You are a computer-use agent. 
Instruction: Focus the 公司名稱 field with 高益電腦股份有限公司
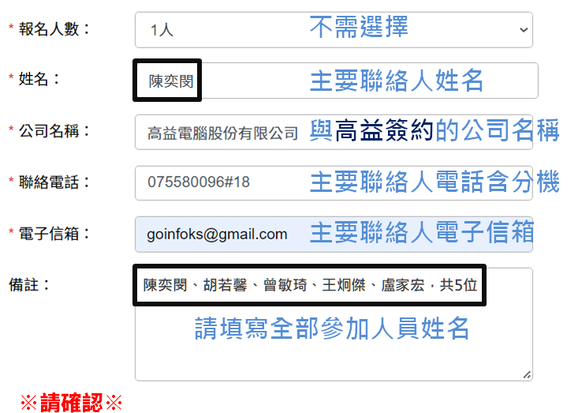[222, 133]
